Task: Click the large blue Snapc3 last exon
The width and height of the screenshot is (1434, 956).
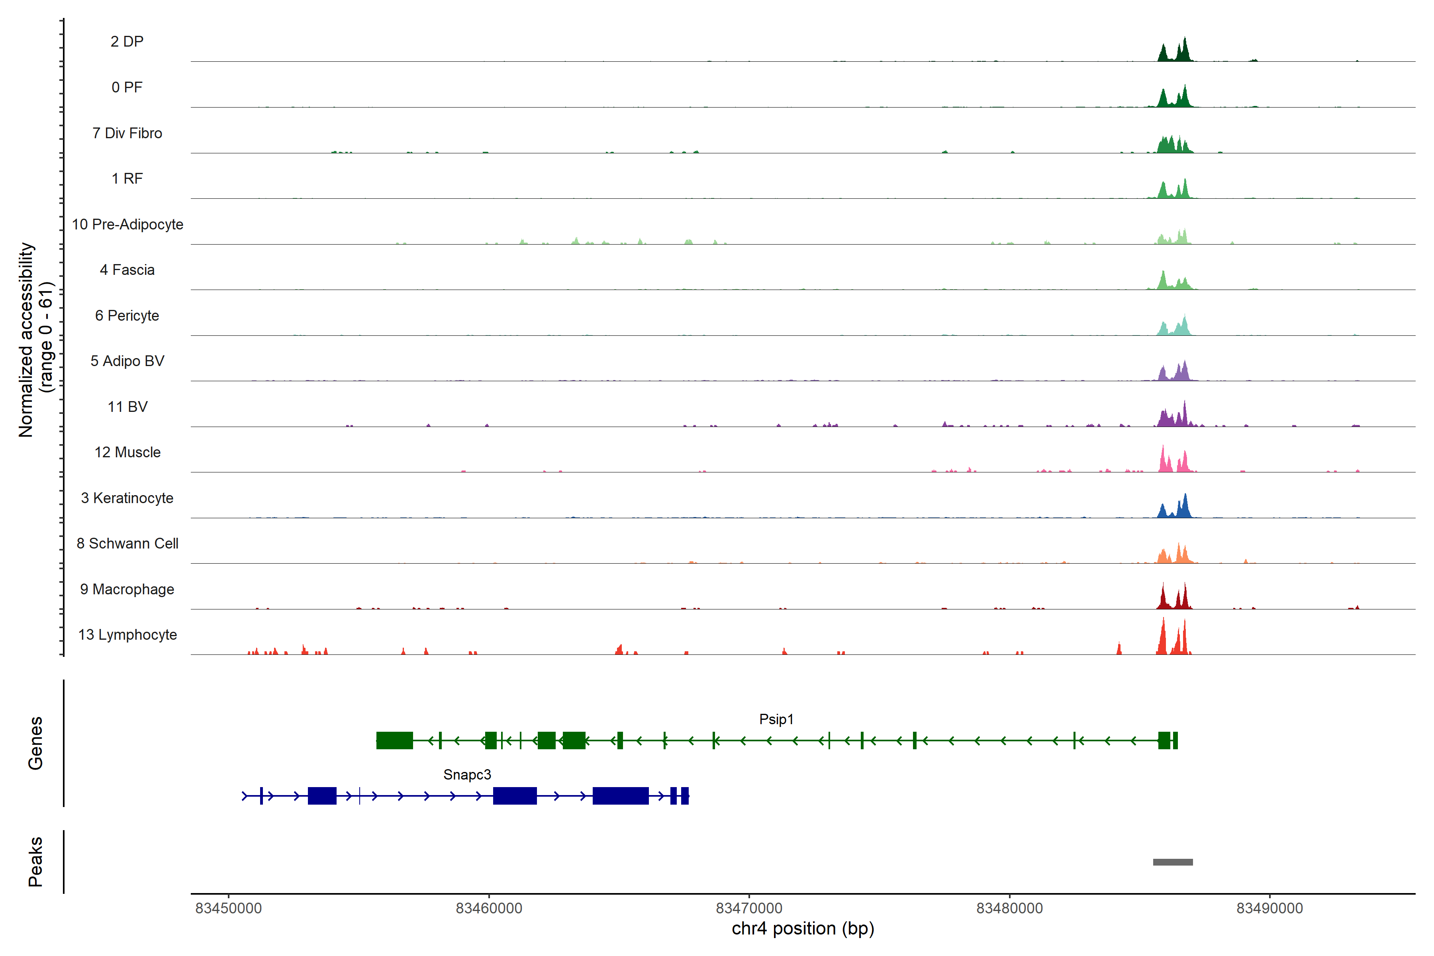Action: click(620, 795)
